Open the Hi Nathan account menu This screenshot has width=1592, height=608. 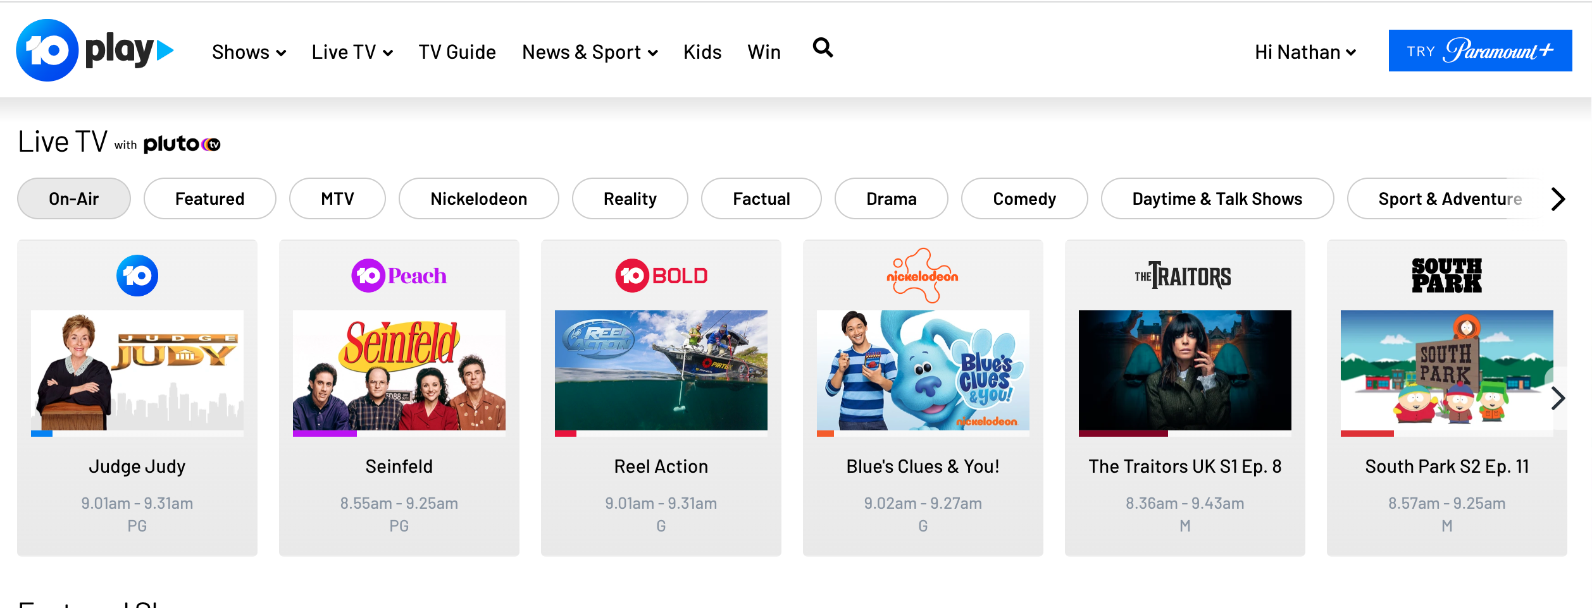tap(1305, 52)
